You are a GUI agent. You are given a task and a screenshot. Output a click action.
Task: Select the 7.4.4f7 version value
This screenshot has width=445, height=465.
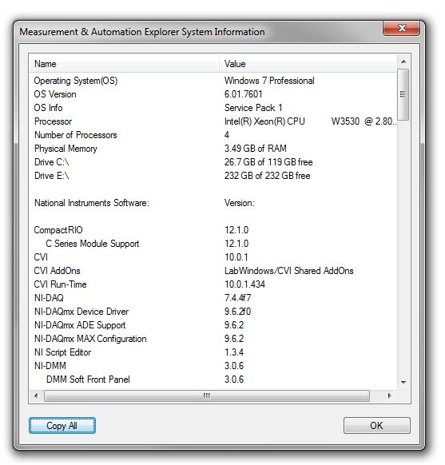(x=238, y=298)
